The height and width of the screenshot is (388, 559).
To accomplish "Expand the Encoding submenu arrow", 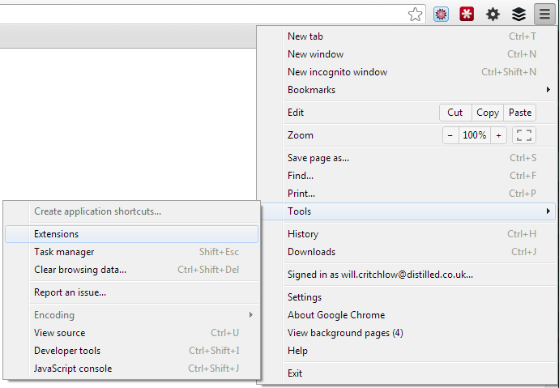I will [x=251, y=315].
